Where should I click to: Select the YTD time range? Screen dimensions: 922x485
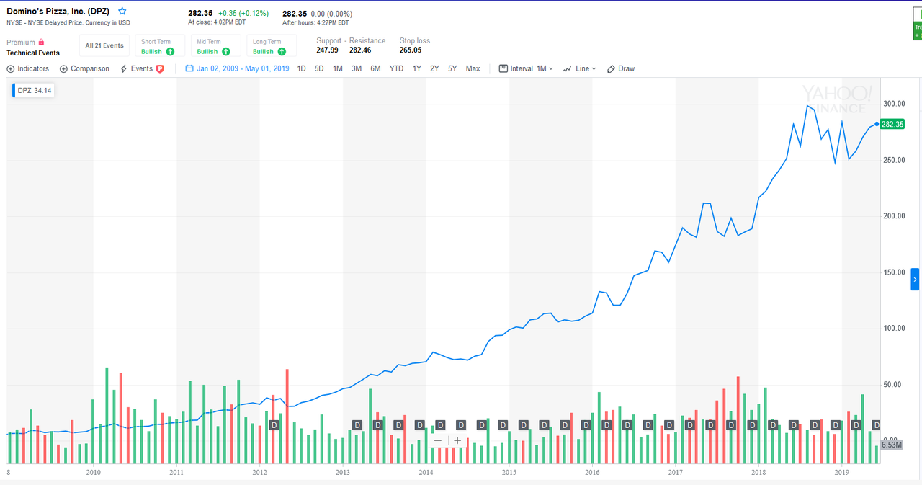tap(396, 68)
